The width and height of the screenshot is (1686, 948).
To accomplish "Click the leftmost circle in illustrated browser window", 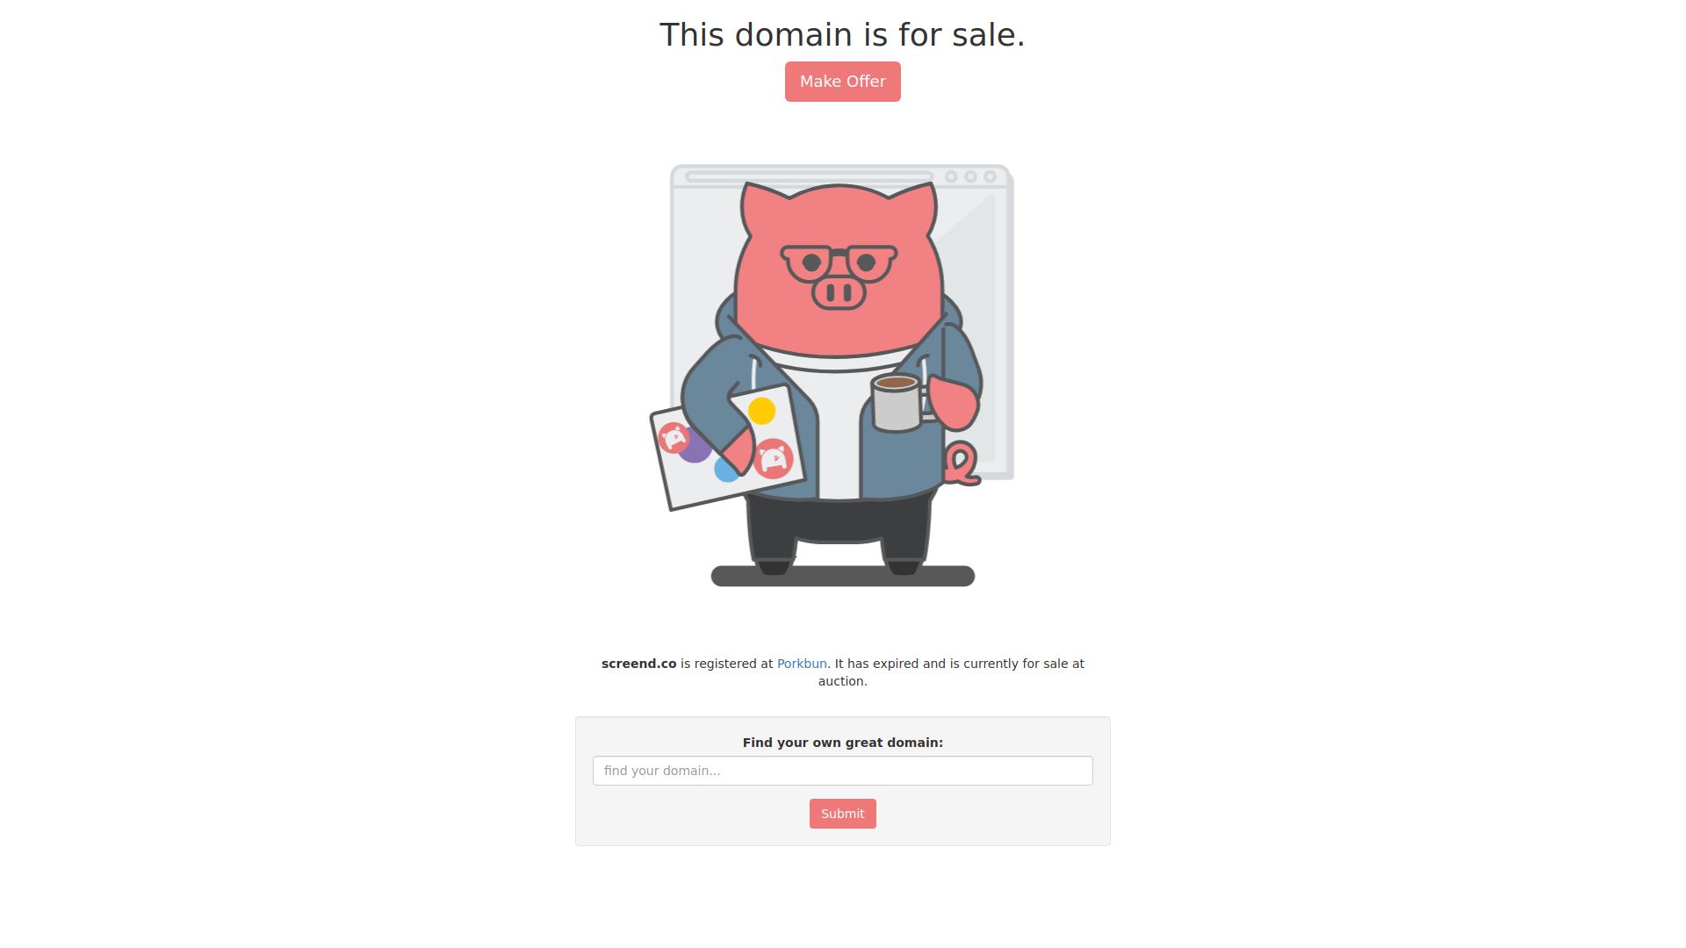I will [951, 176].
